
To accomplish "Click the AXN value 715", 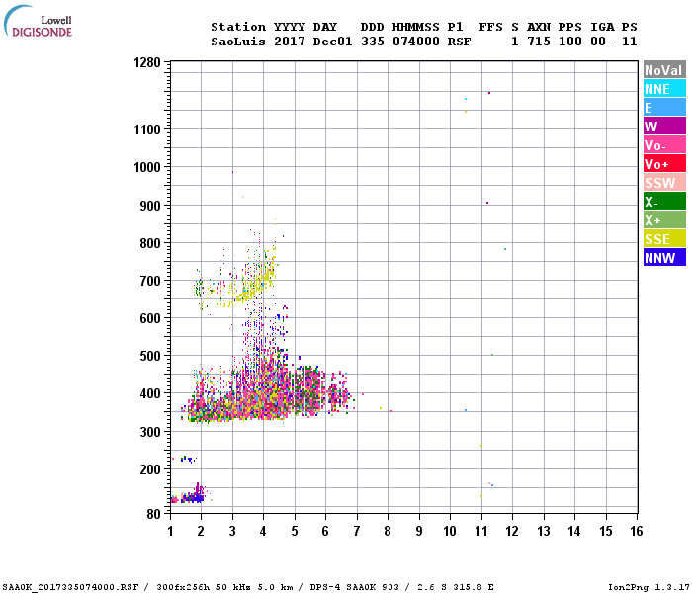I will click(539, 42).
